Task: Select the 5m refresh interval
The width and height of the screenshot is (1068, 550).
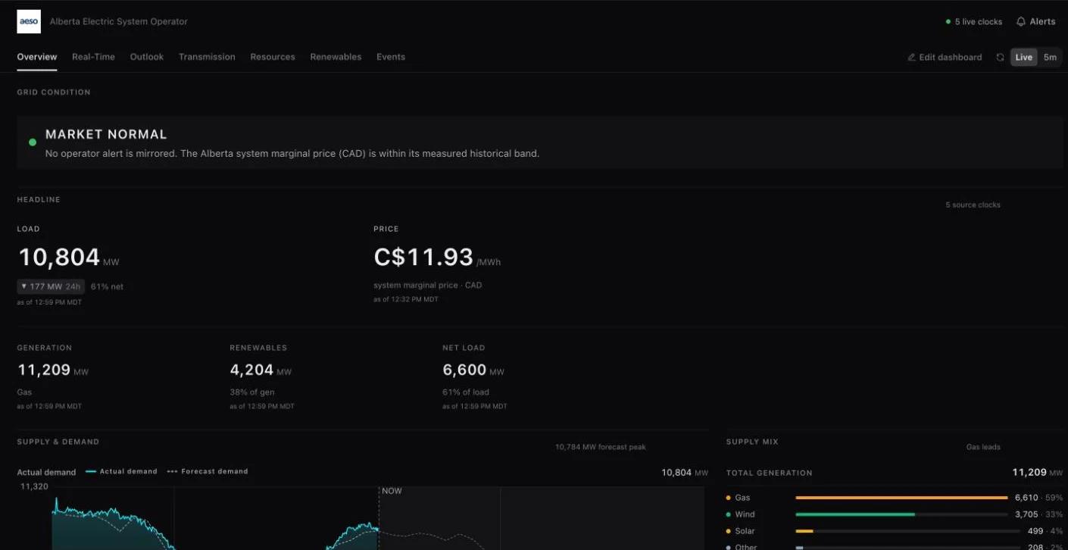Action: pyautogui.click(x=1050, y=57)
